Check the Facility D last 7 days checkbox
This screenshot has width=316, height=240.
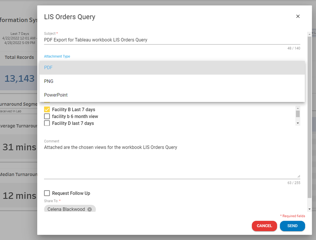pos(47,123)
